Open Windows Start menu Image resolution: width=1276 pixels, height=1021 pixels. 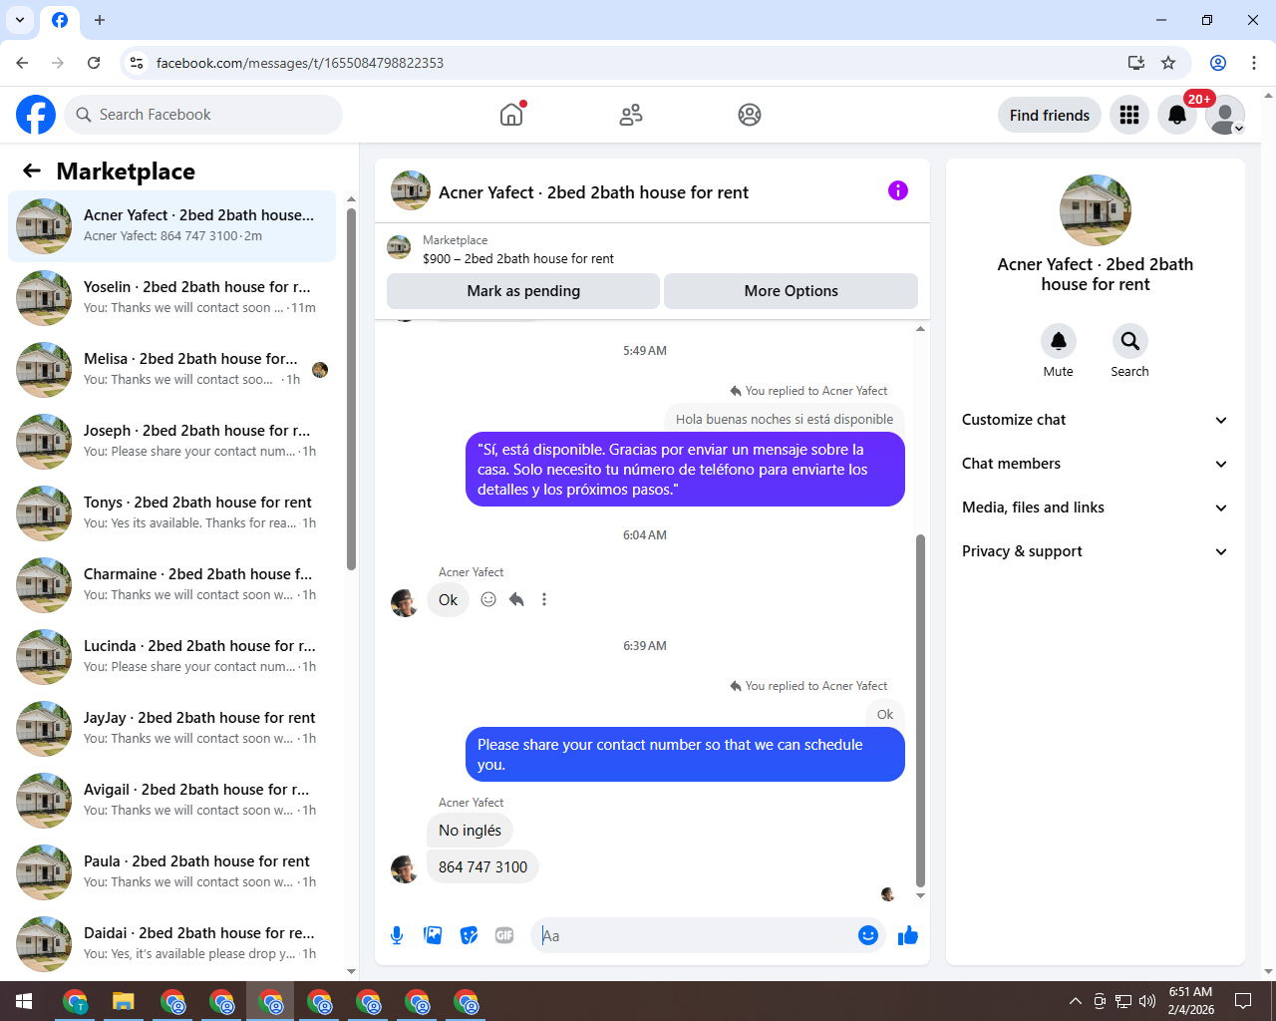(24, 1001)
